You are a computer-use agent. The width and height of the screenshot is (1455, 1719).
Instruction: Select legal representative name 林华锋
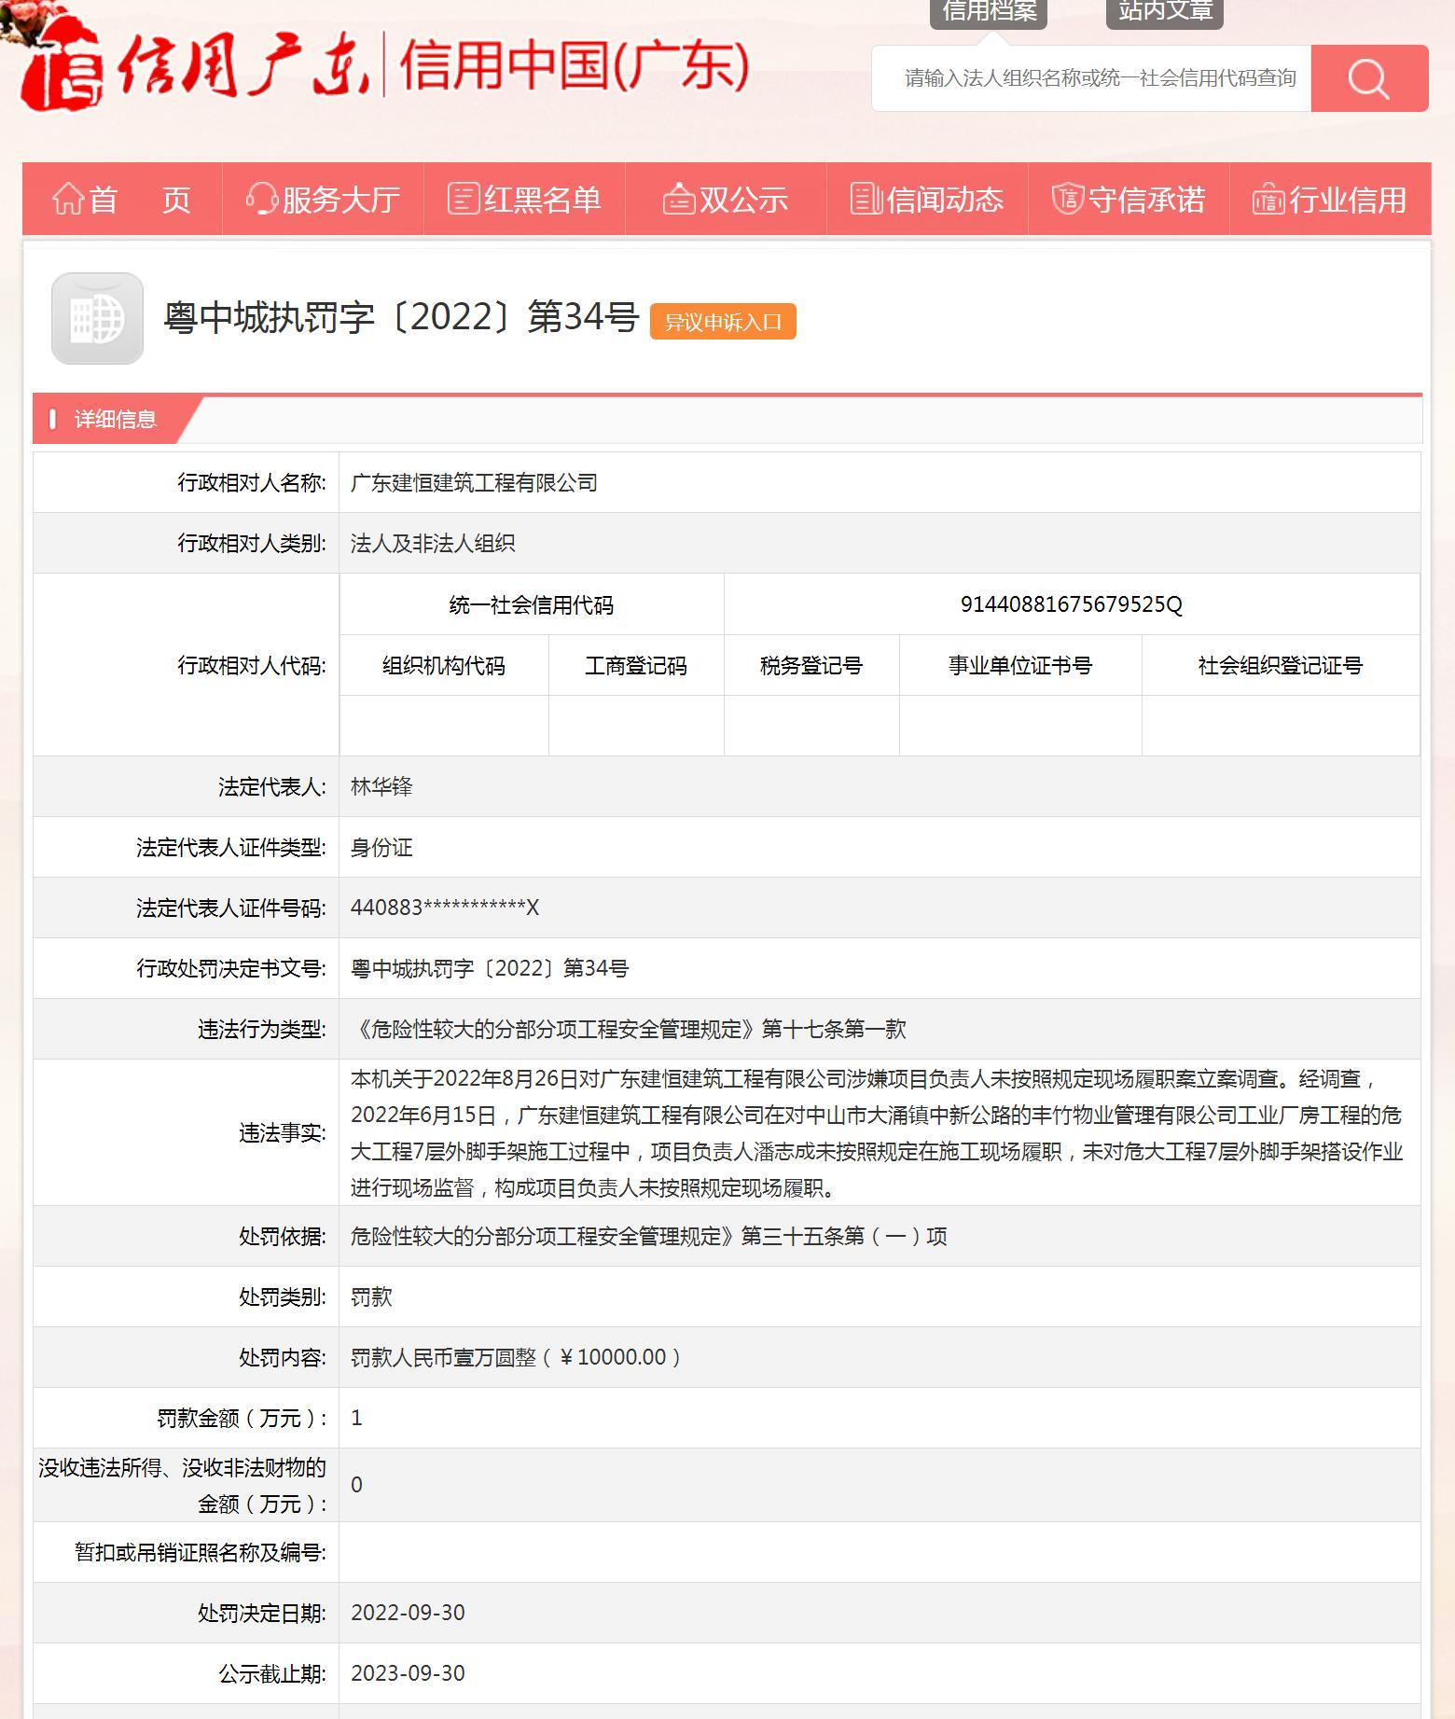pos(381,787)
